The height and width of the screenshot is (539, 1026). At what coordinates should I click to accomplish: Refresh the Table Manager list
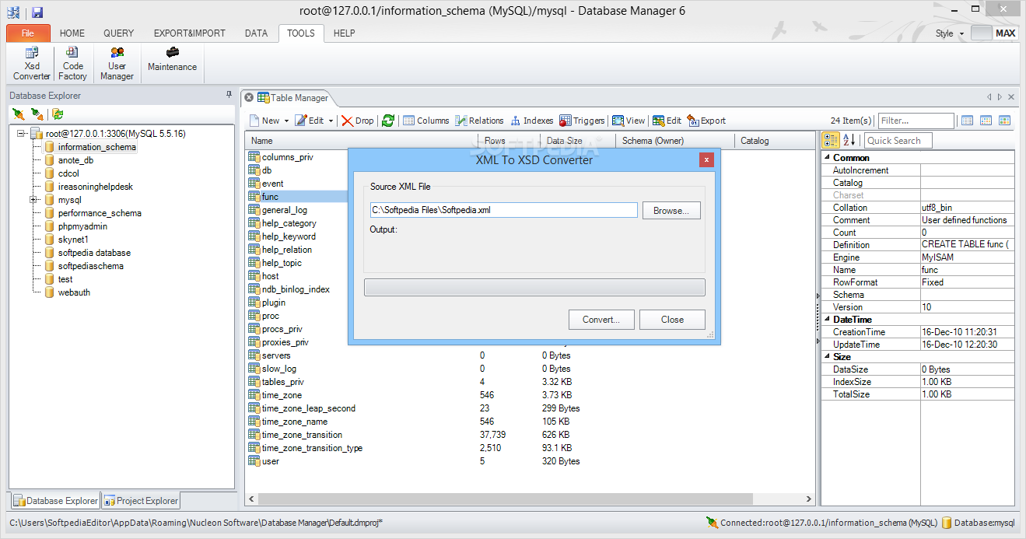click(388, 121)
